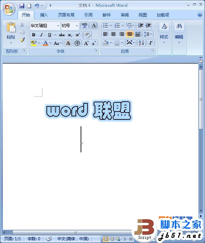The image size is (205, 243).
Task: Open the 审阅 tab
Action: tap(125, 15)
